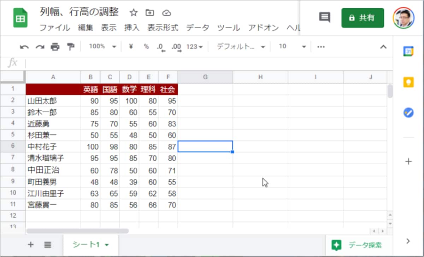Open the 100% zoom dropdown
The image size is (424, 257).
(x=102, y=46)
